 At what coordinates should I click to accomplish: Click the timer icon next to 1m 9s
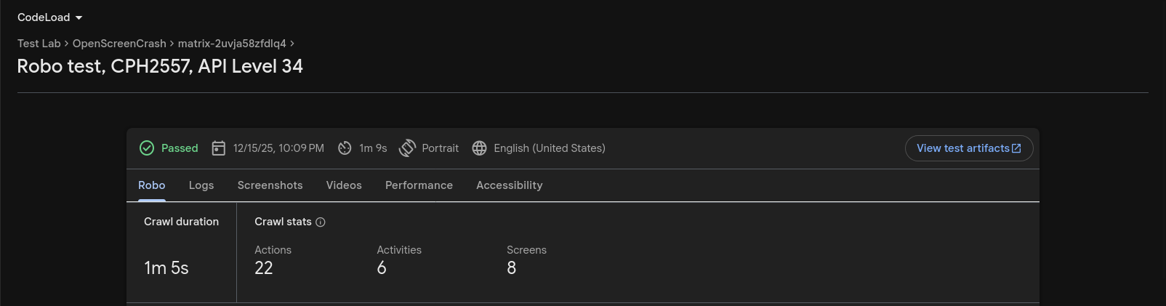point(345,148)
